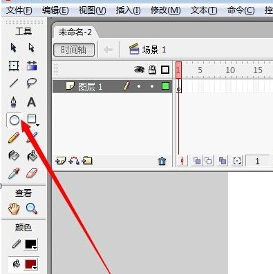Screen dimensions: 273x274
Task: Click frame 1 keyframe in 图层 1
Action: [x=179, y=86]
